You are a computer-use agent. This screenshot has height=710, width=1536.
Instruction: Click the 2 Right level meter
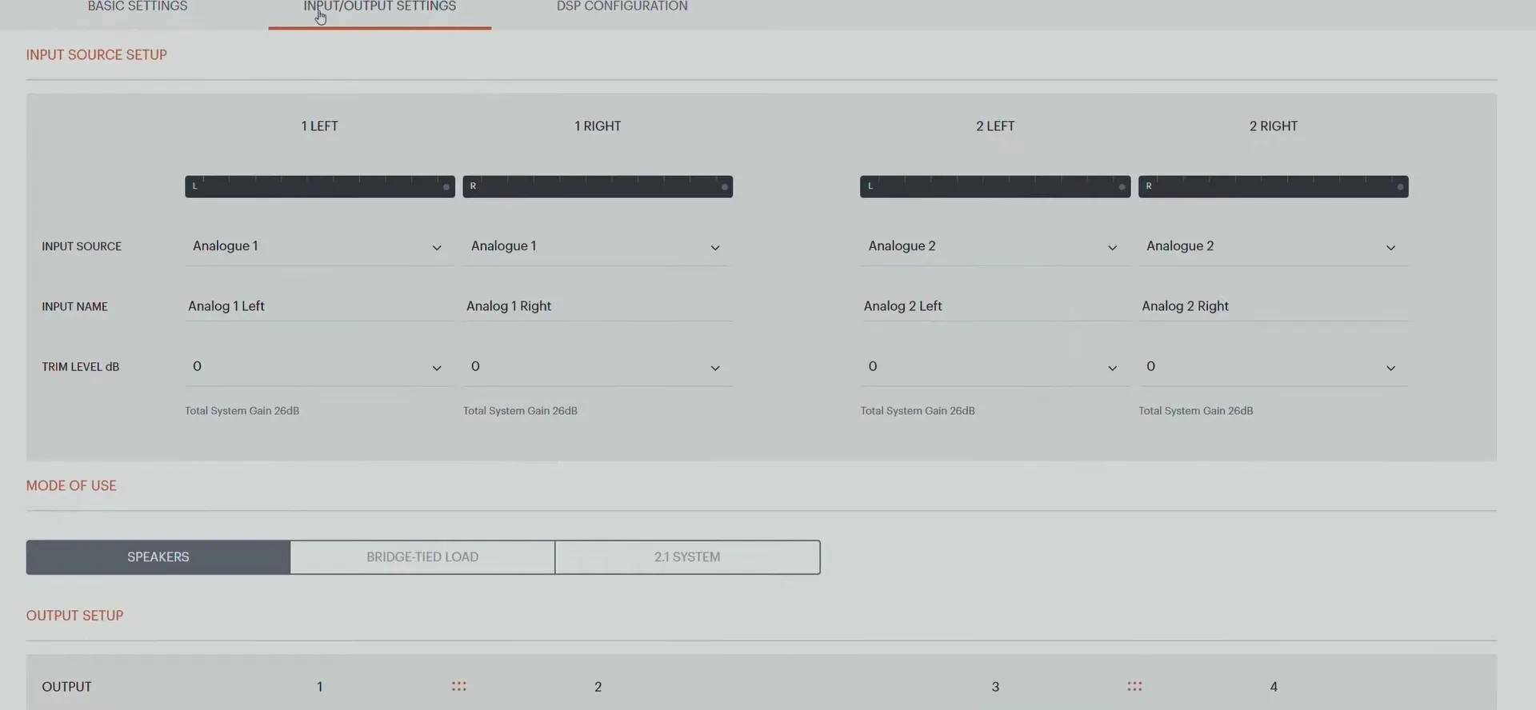pyautogui.click(x=1274, y=186)
